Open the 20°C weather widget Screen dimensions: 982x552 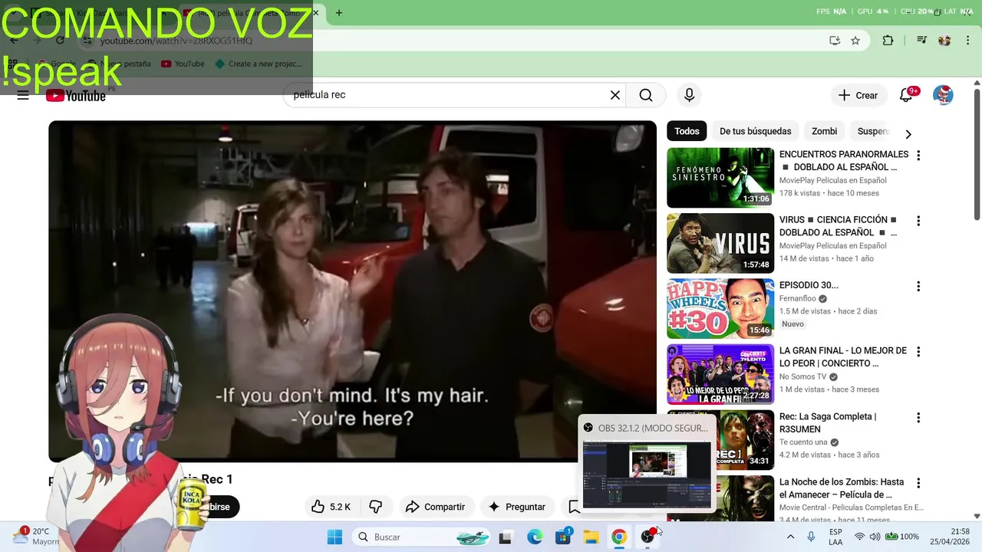35,537
